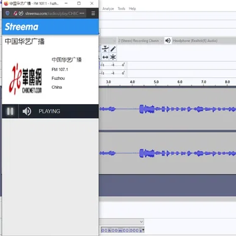Image resolution: width=236 pixels, height=236 pixels.
Task: Maximize the Firefox Streema window
Action: click(79, 3)
